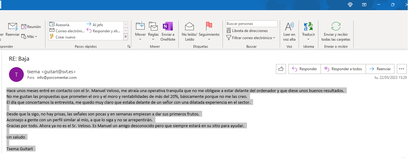The image size is (408, 165).
Task: Click Leer en voz alta icon
Action: tap(289, 26)
